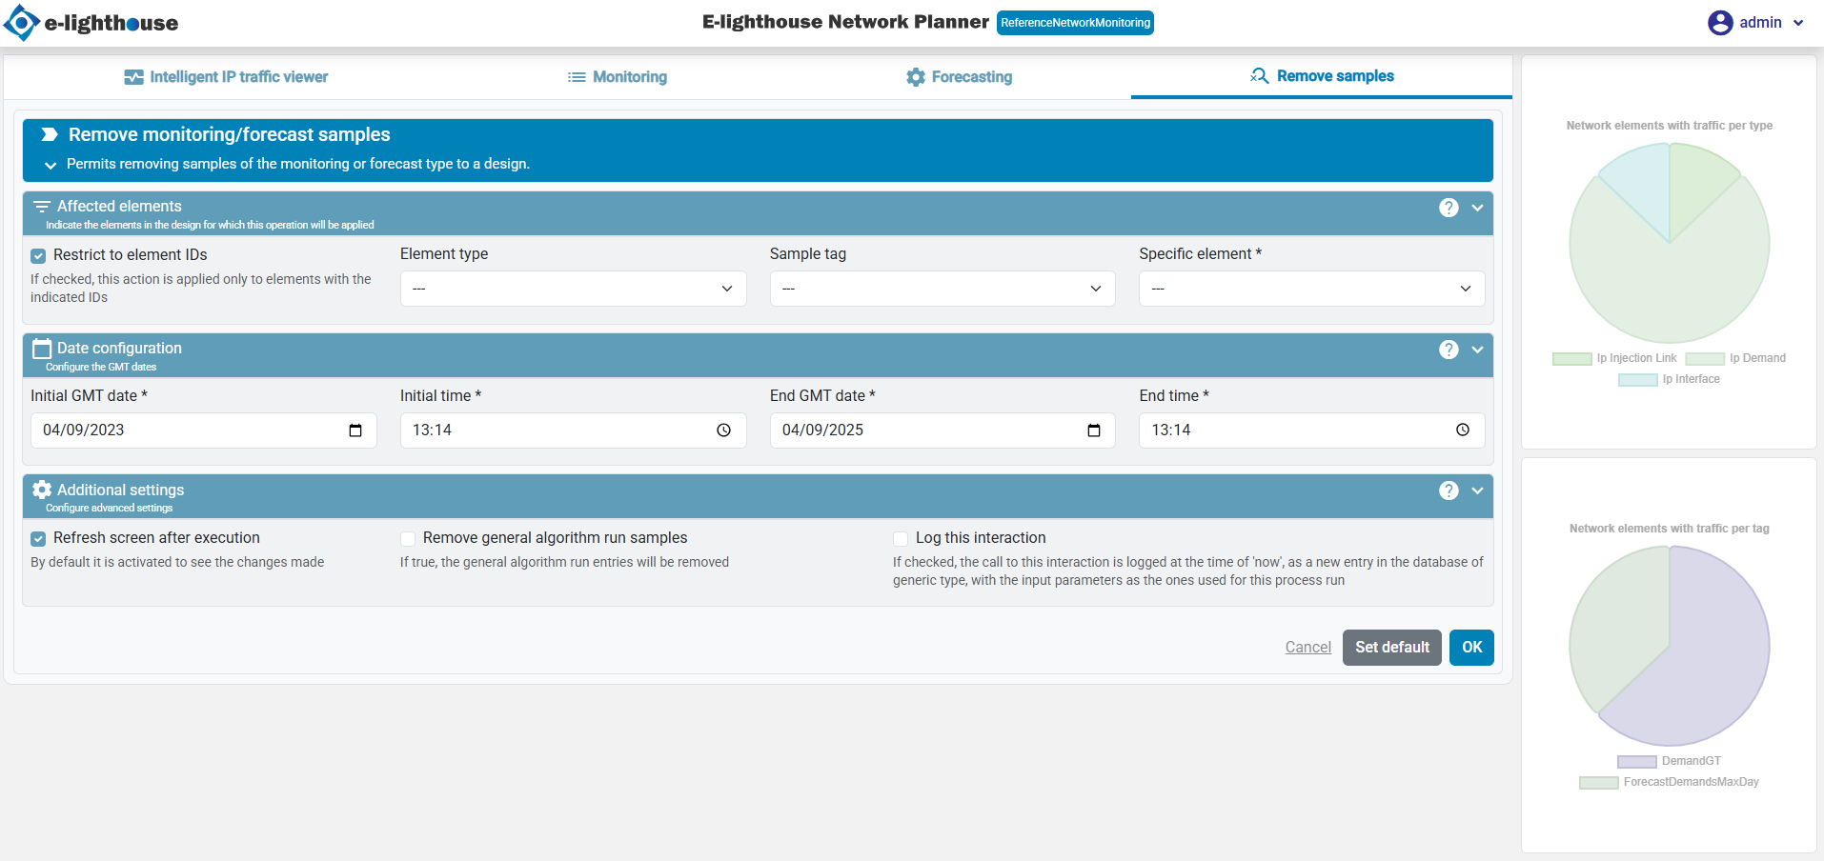Open clock picker for End time
The width and height of the screenshot is (1824, 861).
(x=1463, y=430)
